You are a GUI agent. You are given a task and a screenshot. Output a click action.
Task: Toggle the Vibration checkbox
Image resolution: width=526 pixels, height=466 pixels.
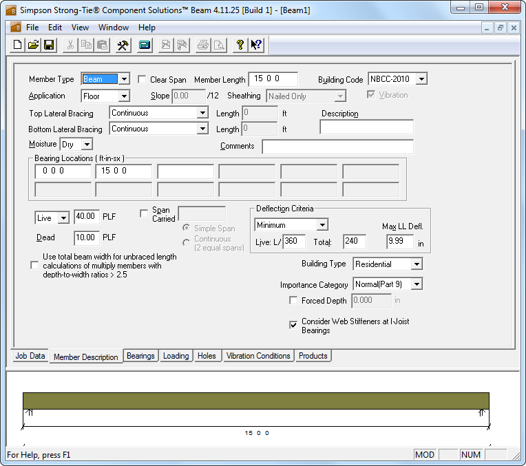pyautogui.click(x=370, y=95)
